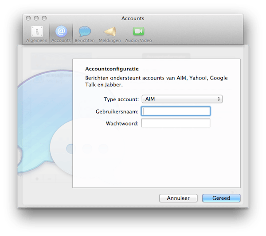Minimize the Accounts window
Viewport: 266px width, 236px height.
pyautogui.click(x=36, y=18)
